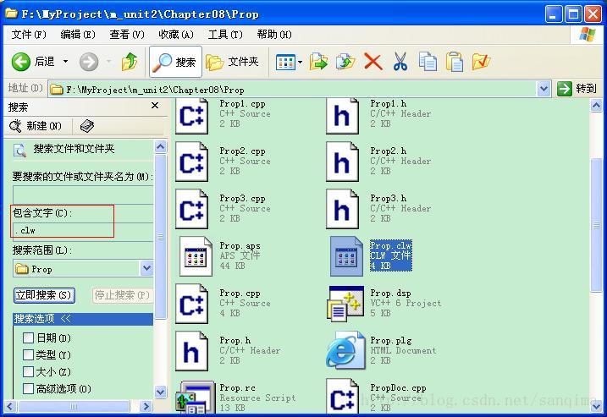Select the Prop2.h header icon
607x417 pixels.
click(x=342, y=162)
